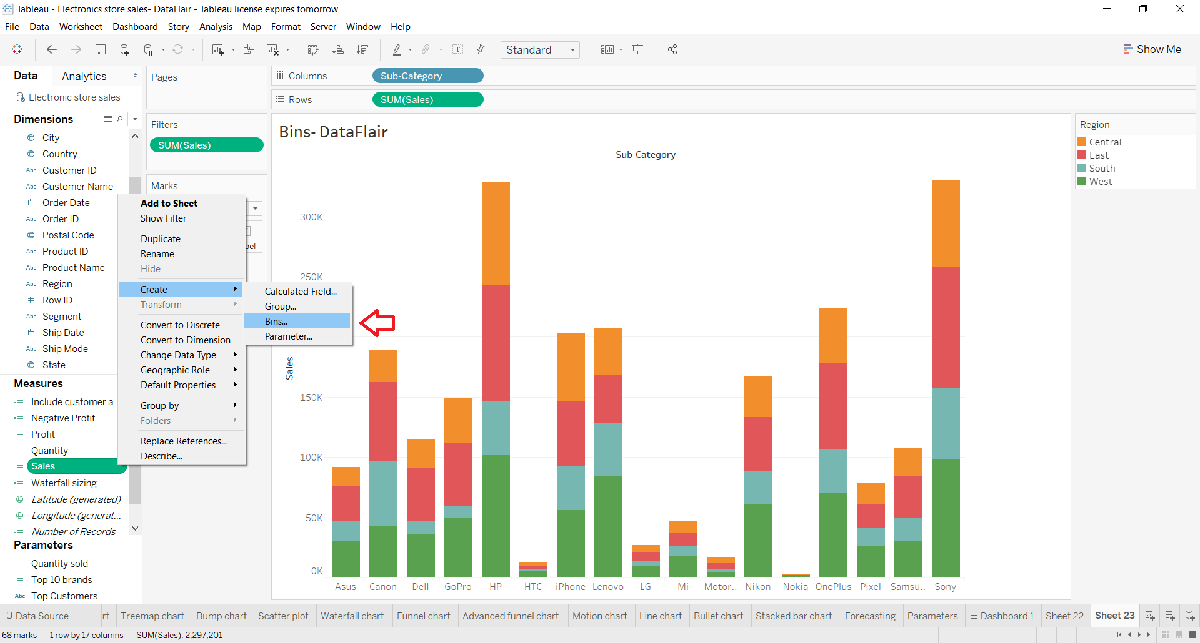
Task: Select Bins... from the Create submenu
Action: 297,321
